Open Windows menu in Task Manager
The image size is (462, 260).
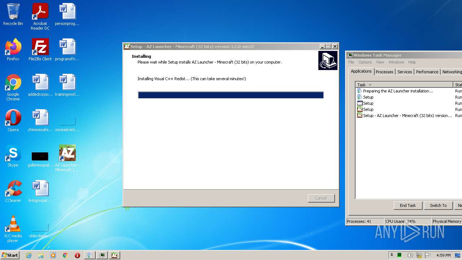[x=396, y=62]
